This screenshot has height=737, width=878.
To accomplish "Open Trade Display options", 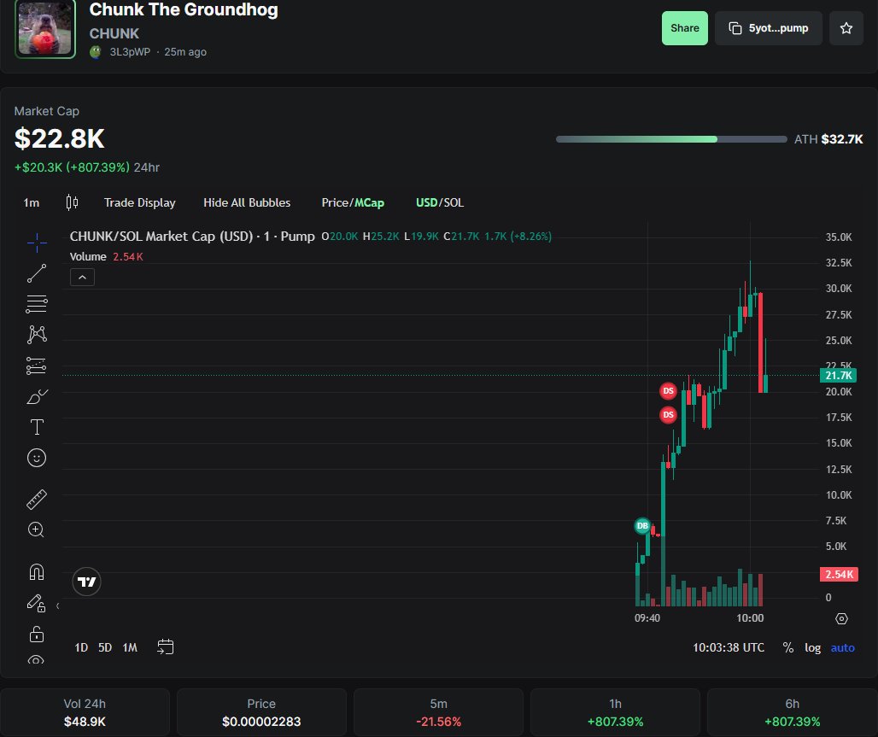I will pyautogui.click(x=139, y=202).
